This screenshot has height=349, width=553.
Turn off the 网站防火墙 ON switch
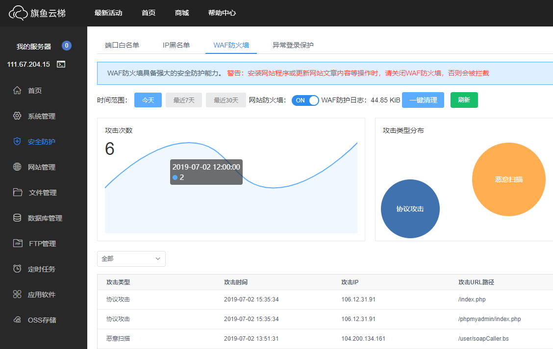(x=305, y=100)
